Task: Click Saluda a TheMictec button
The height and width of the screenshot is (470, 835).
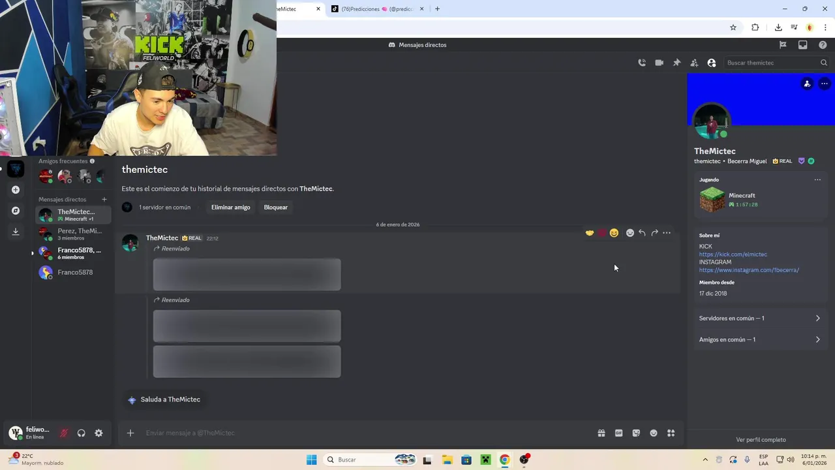Action: pos(164,399)
